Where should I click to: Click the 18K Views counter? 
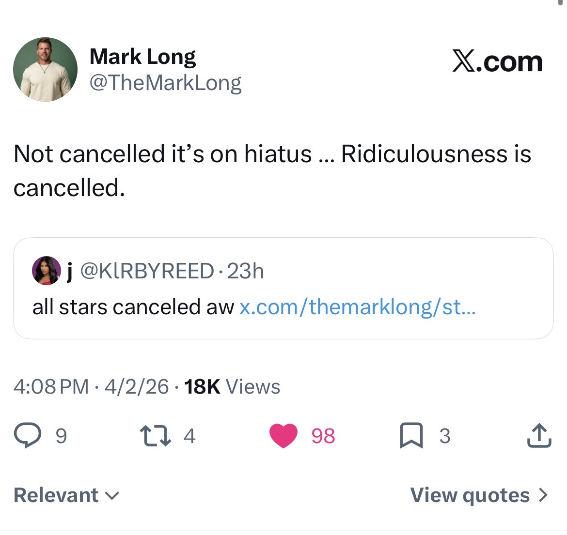click(x=232, y=386)
